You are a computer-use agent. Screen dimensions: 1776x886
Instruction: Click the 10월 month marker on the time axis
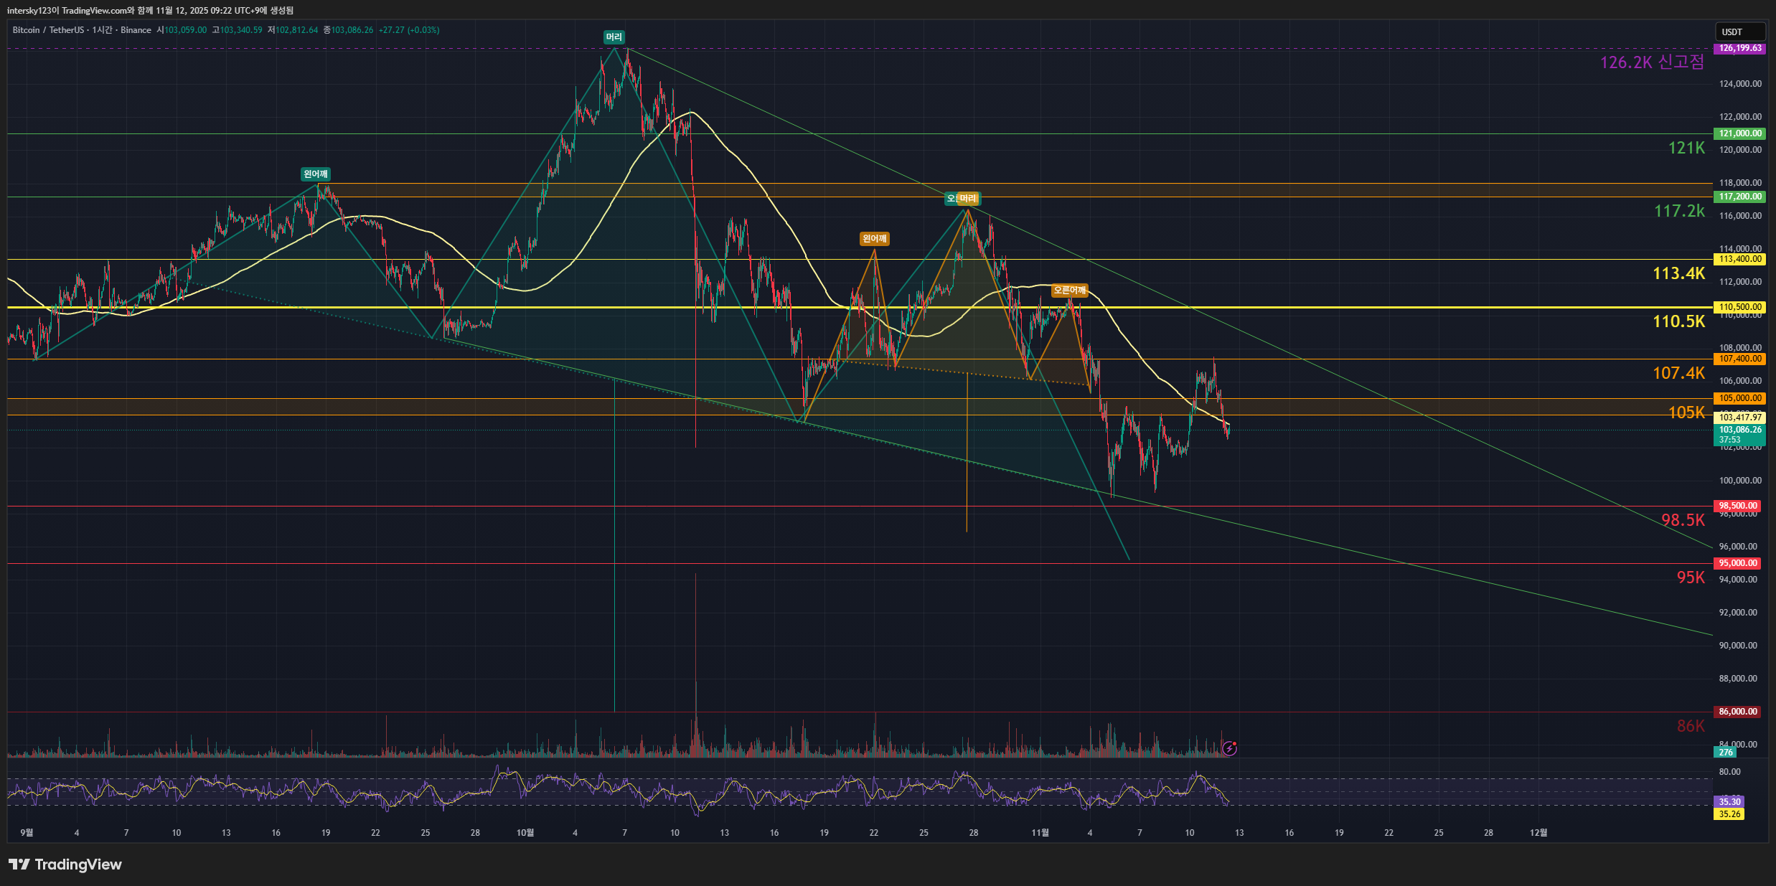coord(525,833)
